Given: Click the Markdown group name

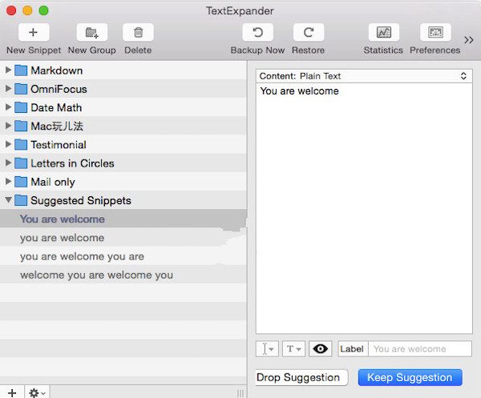Looking at the screenshot, I should [x=57, y=70].
